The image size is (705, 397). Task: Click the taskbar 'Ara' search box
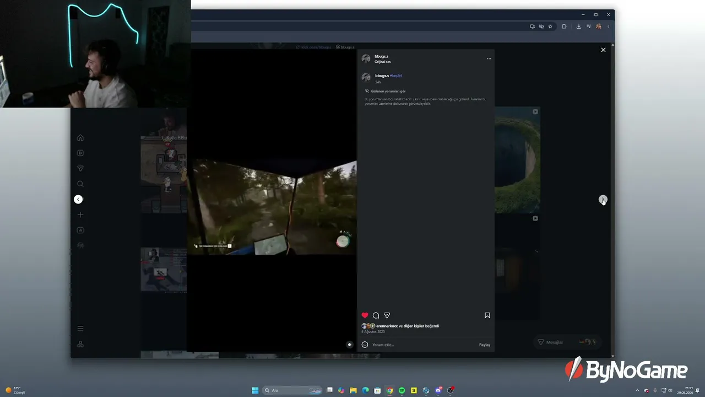(293, 390)
